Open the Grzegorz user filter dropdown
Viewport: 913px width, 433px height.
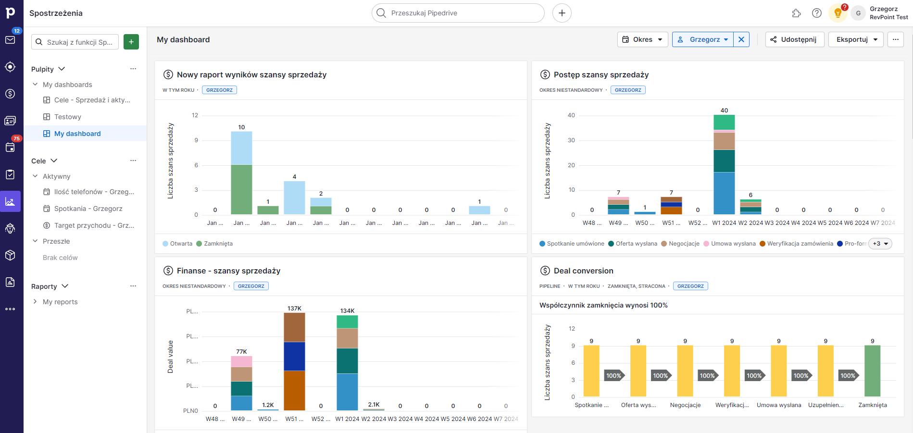click(703, 39)
